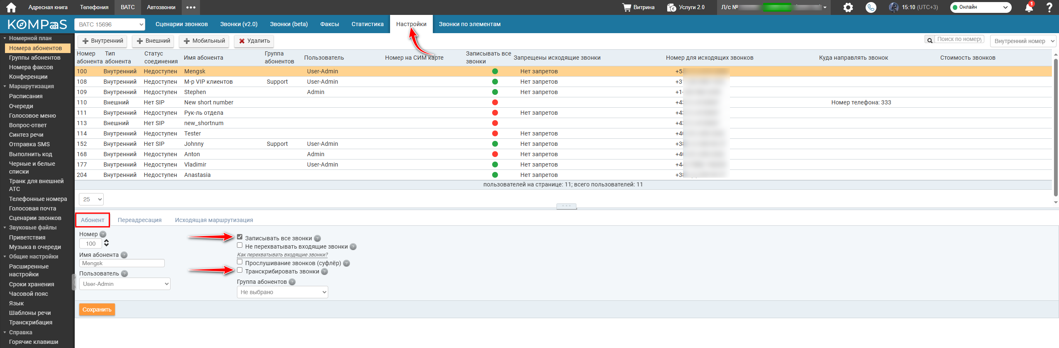Select row for subscriber Johnny
1059x348 pixels.
pos(563,144)
